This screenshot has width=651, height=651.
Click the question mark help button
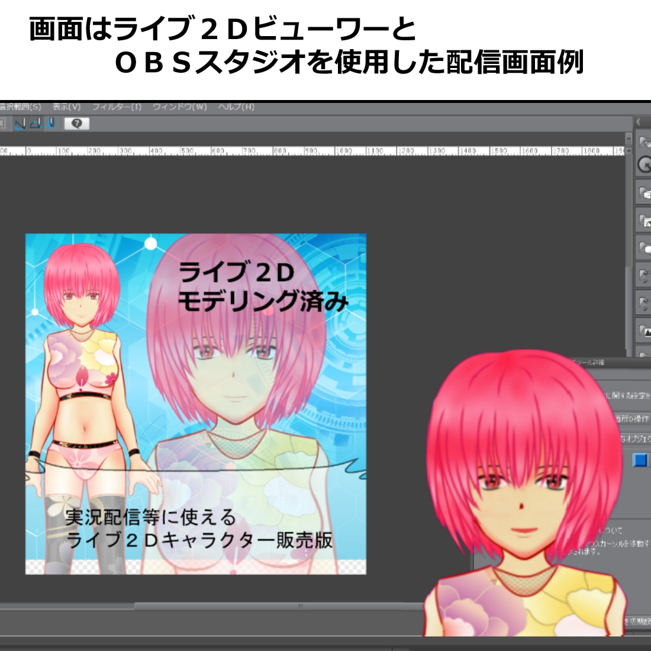point(77,123)
